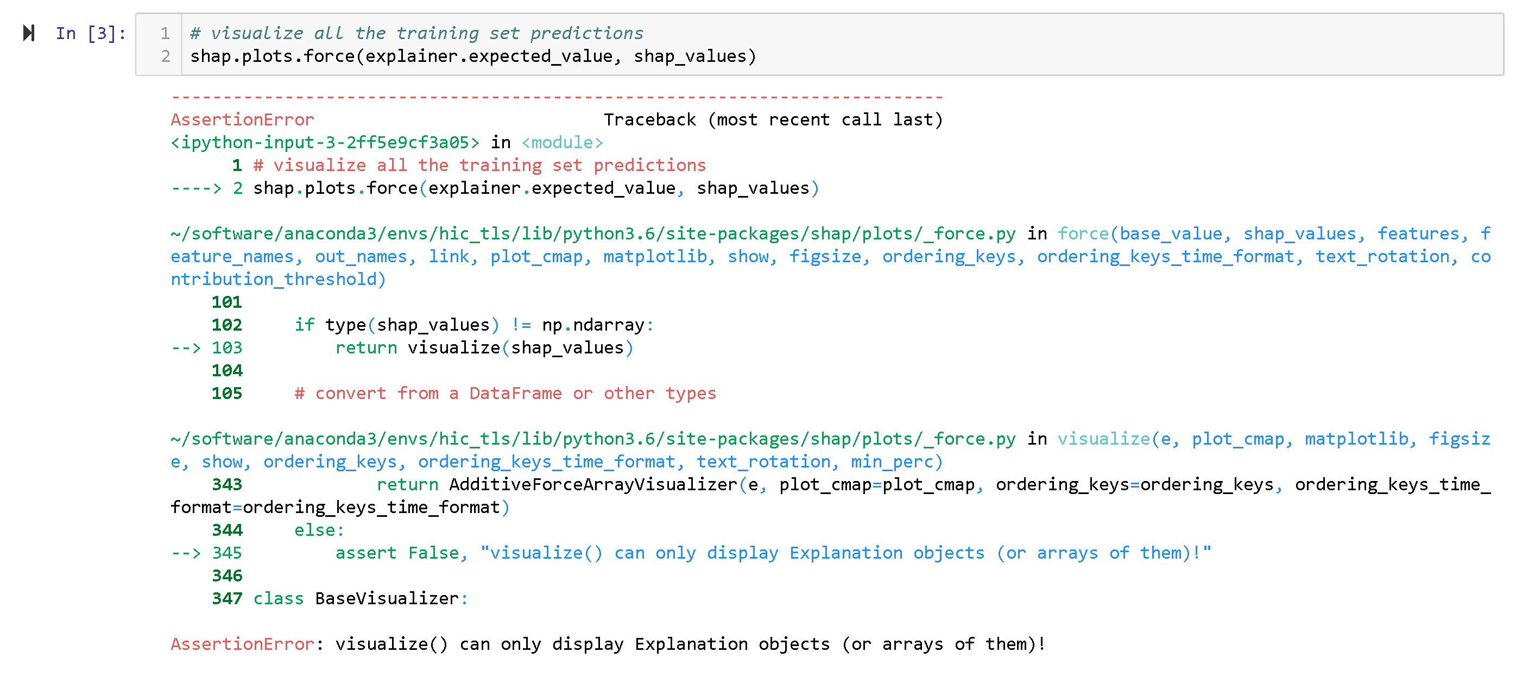Click the run-from-cell icon beside In [3]
Screen dimensions: 1516x677
28,34
